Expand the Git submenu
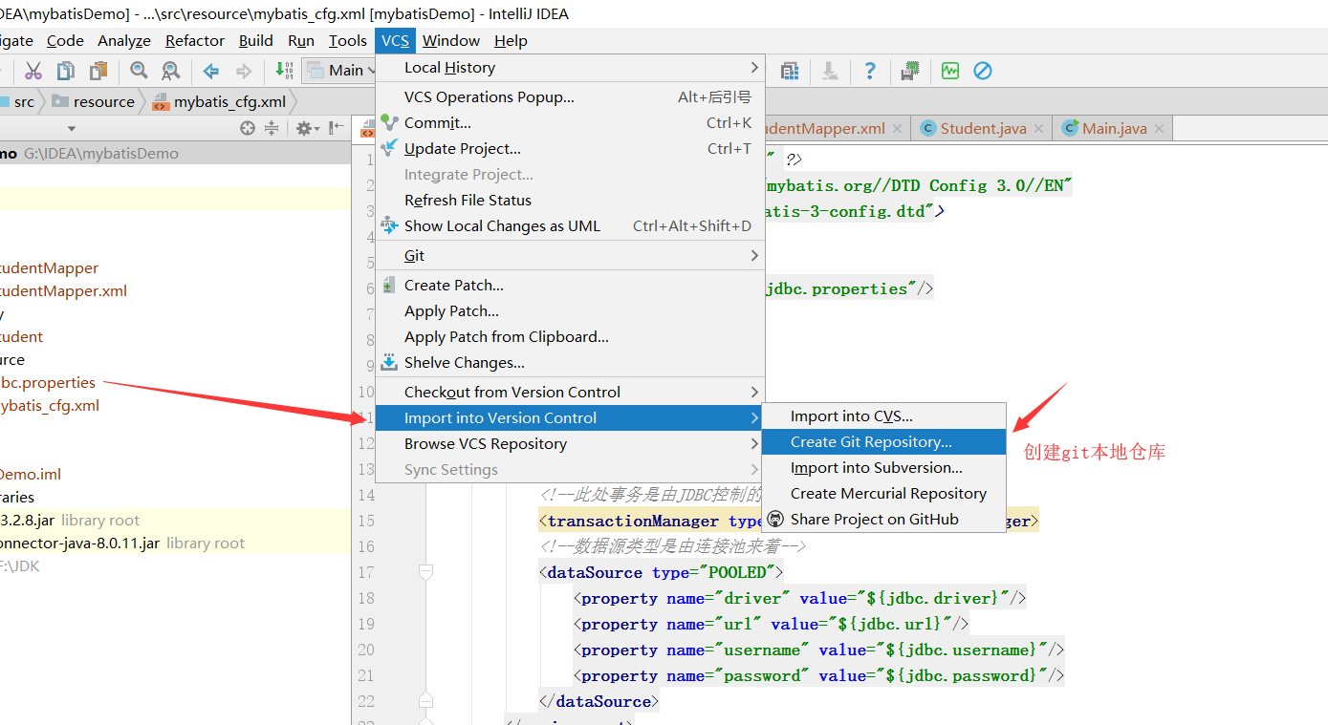Image resolution: width=1328 pixels, height=725 pixels. pos(570,256)
